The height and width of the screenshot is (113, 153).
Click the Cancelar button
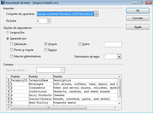pyautogui.click(x=138, y=18)
